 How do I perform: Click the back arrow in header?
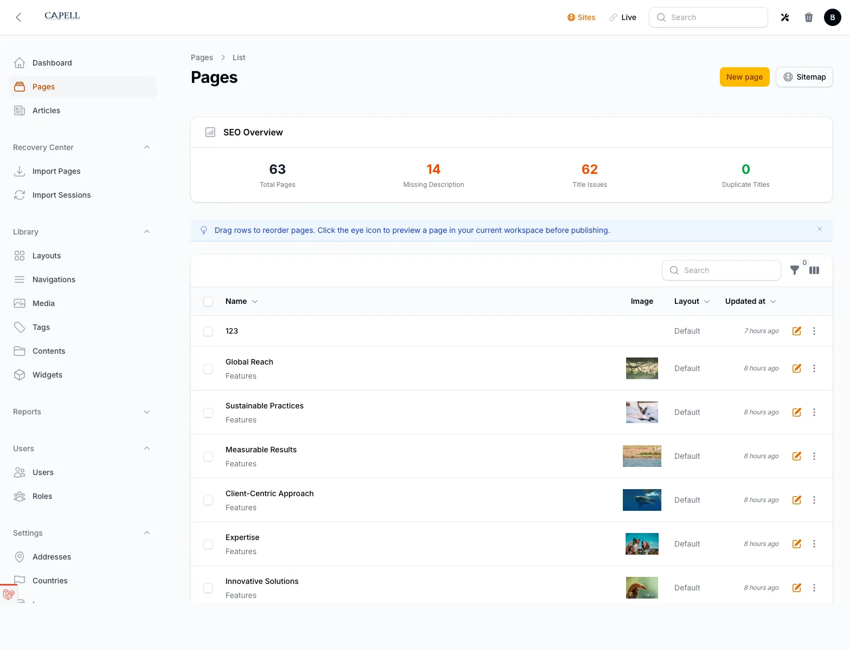[18, 17]
